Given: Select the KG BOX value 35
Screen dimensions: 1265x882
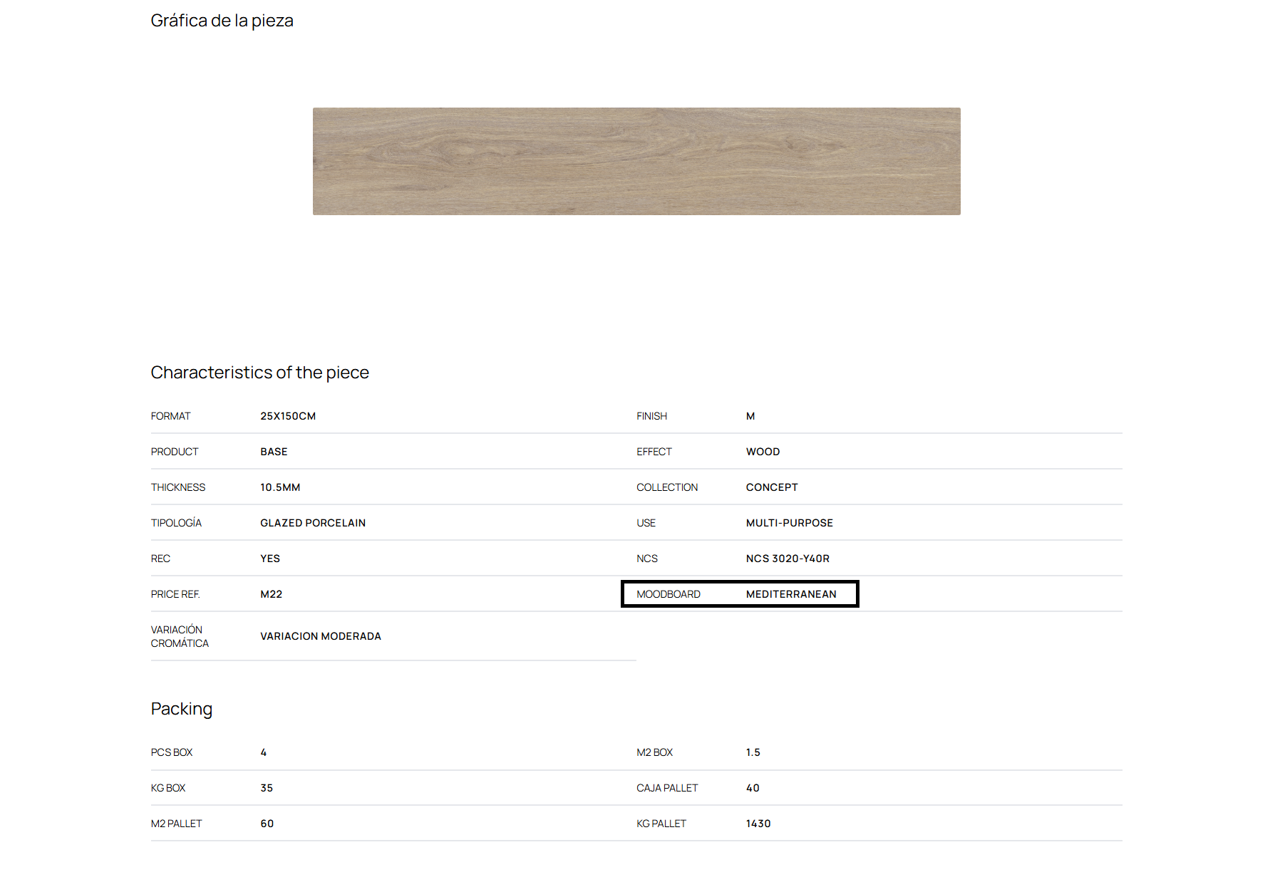Looking at the screenshot, I should click(267, 788).
